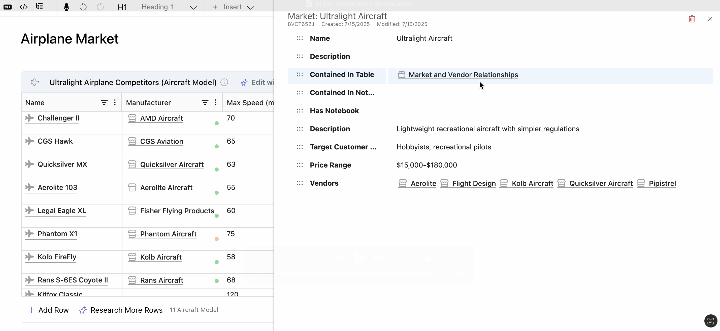Open the Quicksilver Aircraft vendor link
720x331 pixels.
601,183
